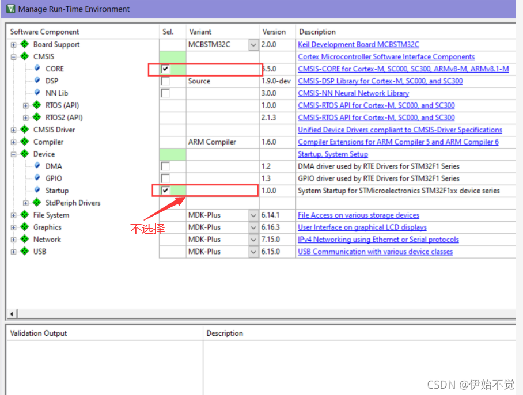
Task: Click the USB green diamond icon
Action: [25, 251]
